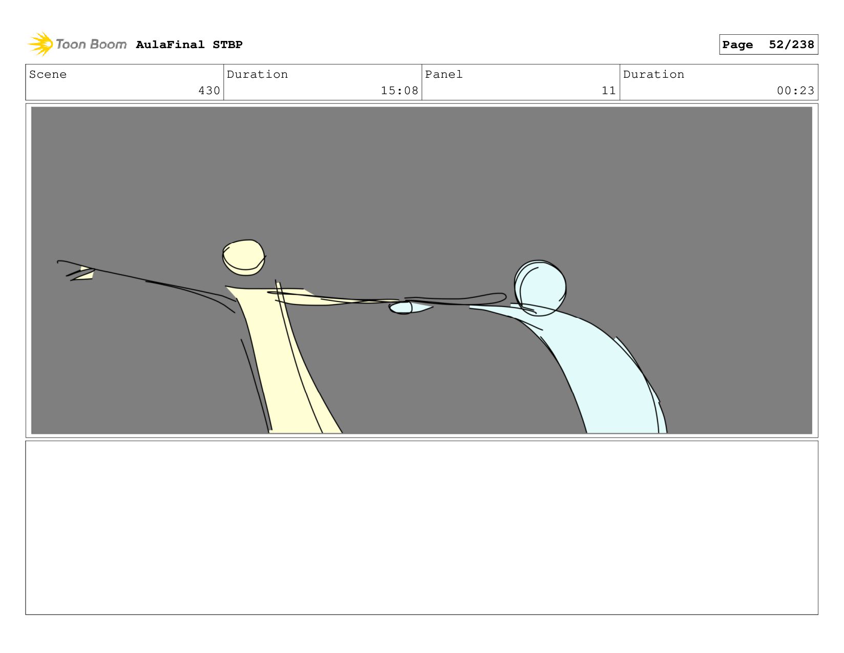Click the empty notes box below the panel

421,528
